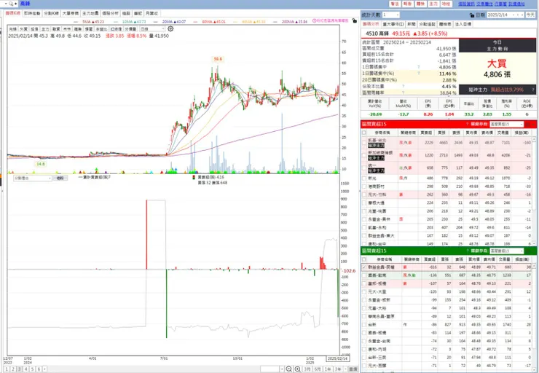The height and width of the screenshot is (373, 539).
Task: Click the 投信 chart toolbar button
Action: click(x=34, y=29)
